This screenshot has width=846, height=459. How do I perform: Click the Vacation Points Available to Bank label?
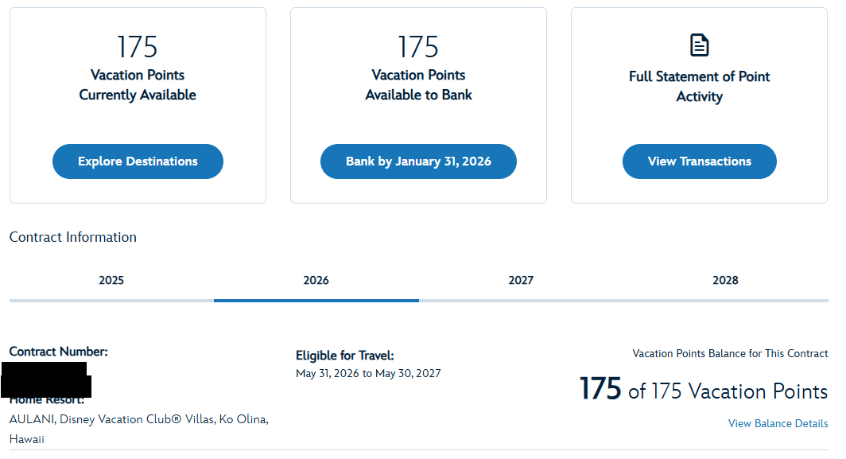418,85
